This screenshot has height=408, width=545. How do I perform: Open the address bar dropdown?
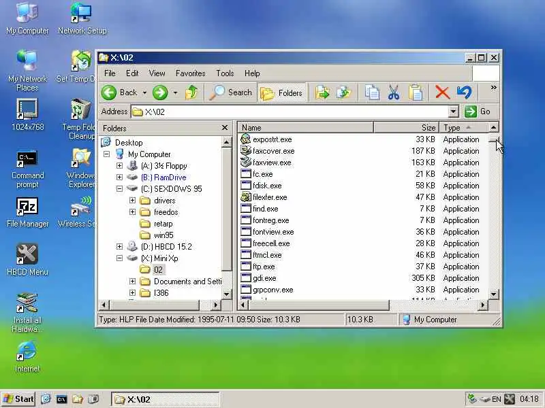coord(453,112)
